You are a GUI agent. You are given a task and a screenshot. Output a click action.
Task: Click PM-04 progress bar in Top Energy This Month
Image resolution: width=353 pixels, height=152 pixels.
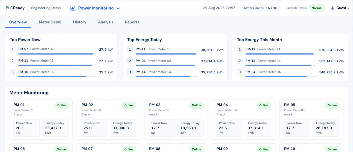coord(280,76)
